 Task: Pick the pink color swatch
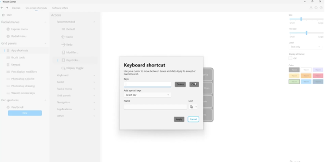tap(318, 76)
